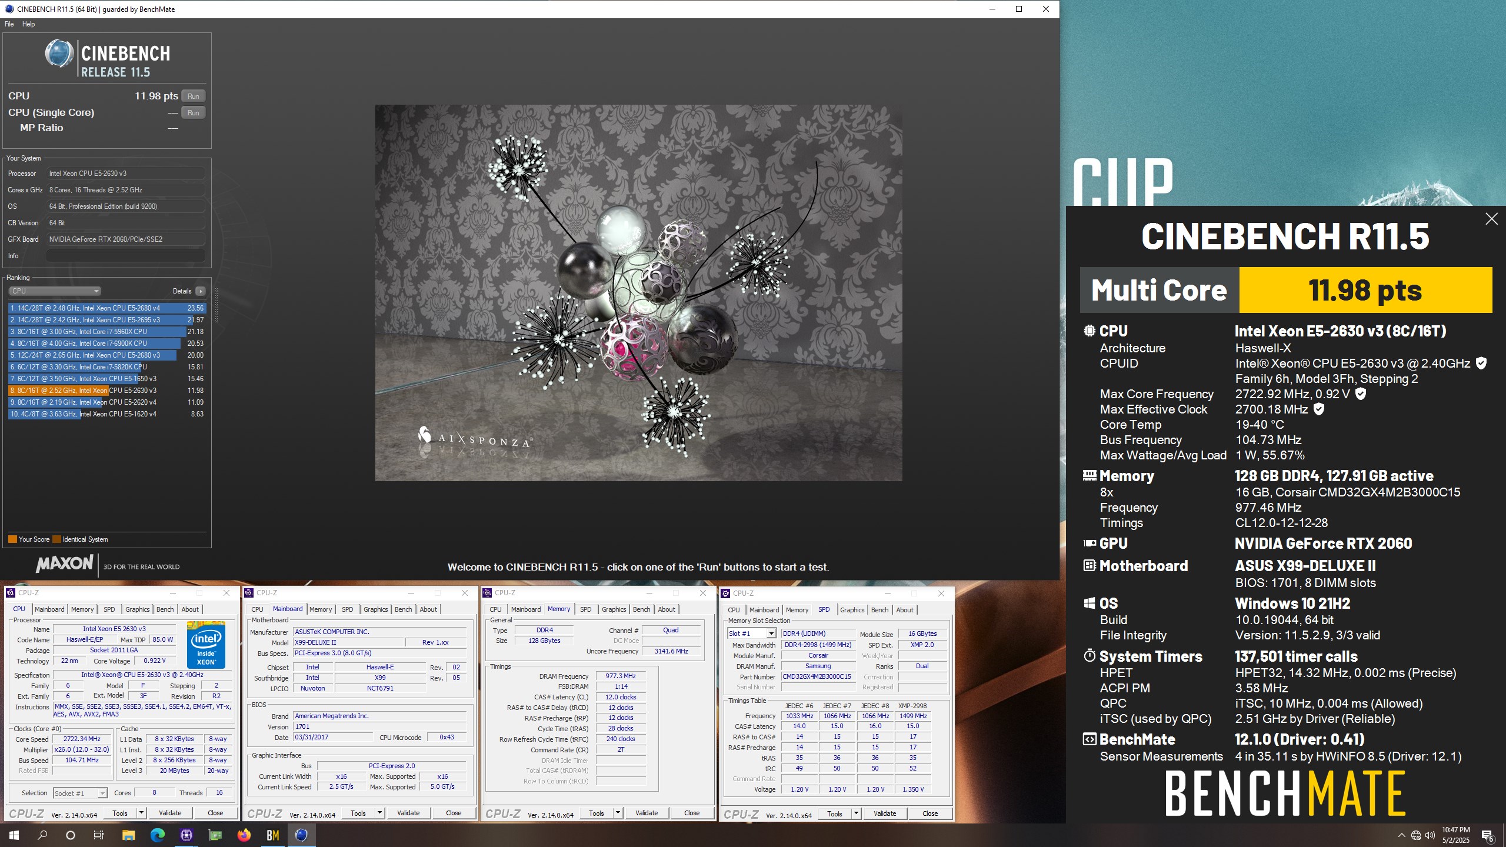Click BIOS Version value 1701
The width and height of the screenshot is (1506, 847).
pos(380,726)
